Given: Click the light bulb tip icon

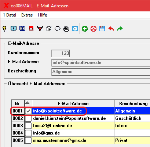Looking at the screenshot, I should [x=4, y=29].
